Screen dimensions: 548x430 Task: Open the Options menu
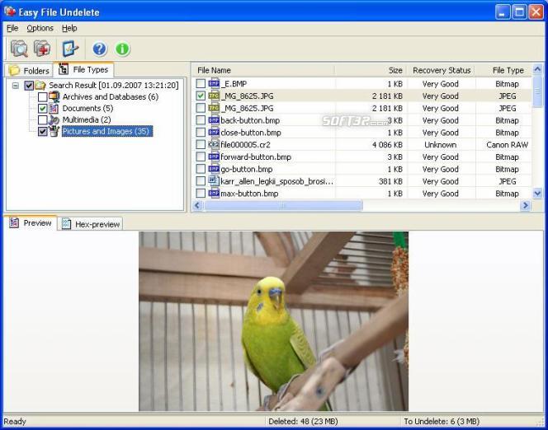click(x=40, y=28)
